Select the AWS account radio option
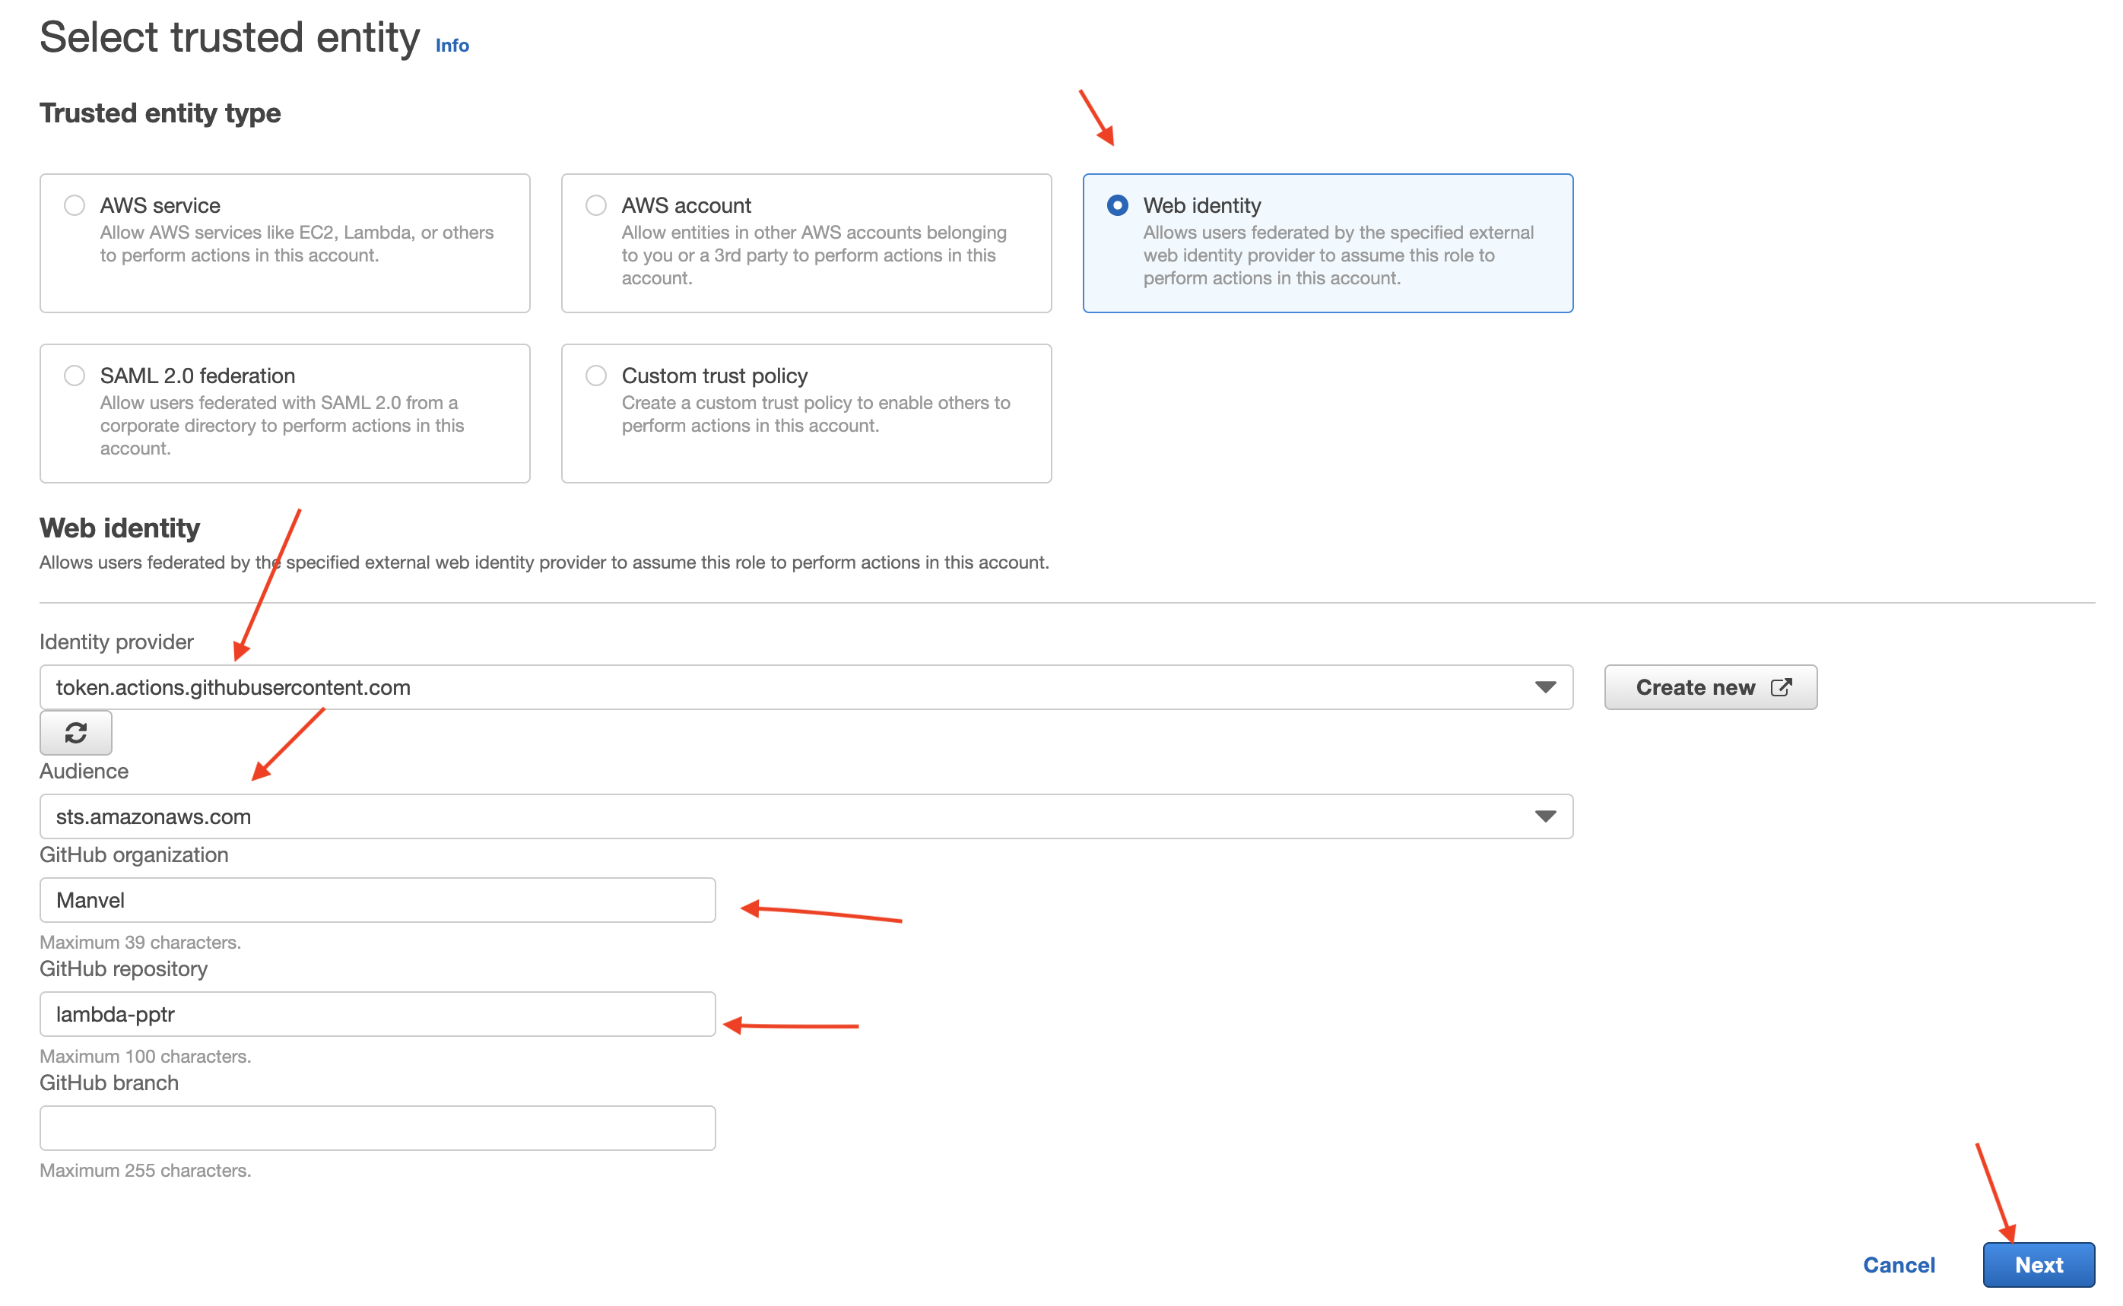This screenshot has width=2123, height=1306. point(596,204)
